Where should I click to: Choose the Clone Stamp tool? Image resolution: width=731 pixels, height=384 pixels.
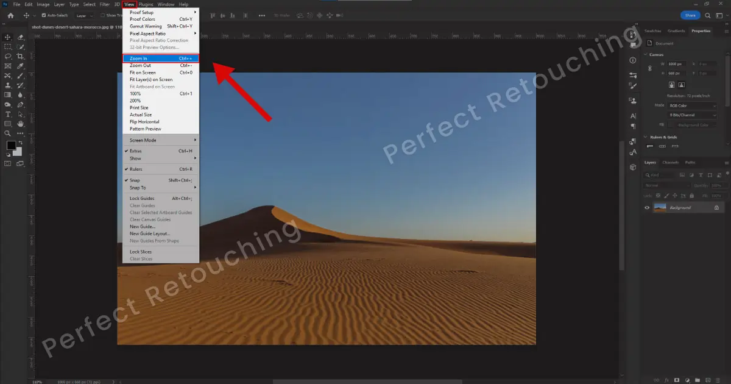8,84
